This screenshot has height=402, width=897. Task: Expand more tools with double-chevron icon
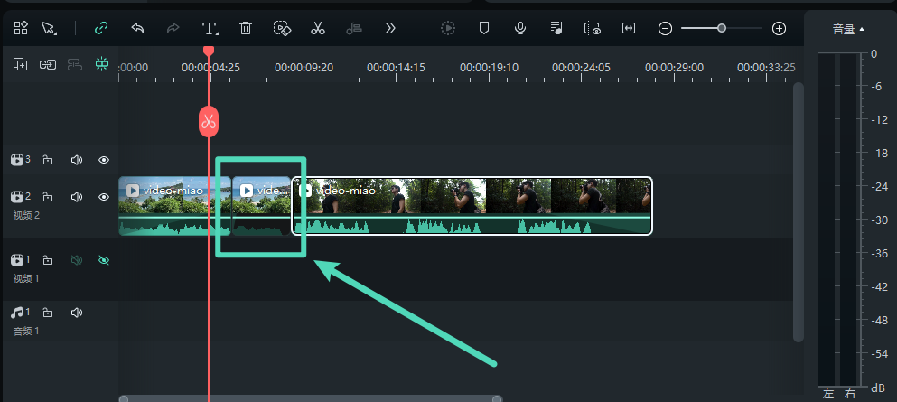[x=390, y=28]
